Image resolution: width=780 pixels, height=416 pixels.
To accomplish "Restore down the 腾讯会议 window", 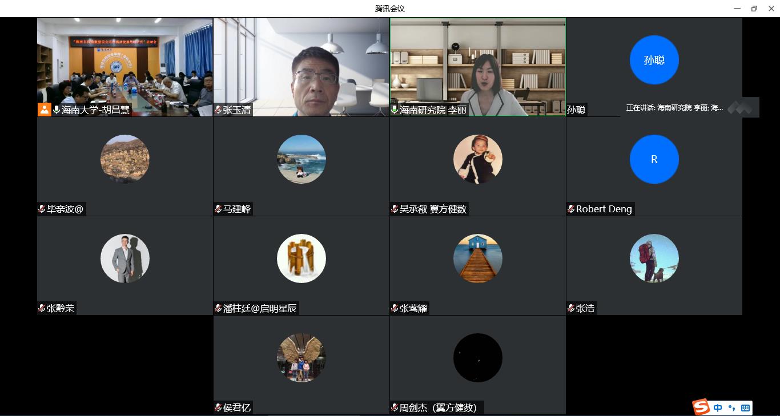I will 754,9.
